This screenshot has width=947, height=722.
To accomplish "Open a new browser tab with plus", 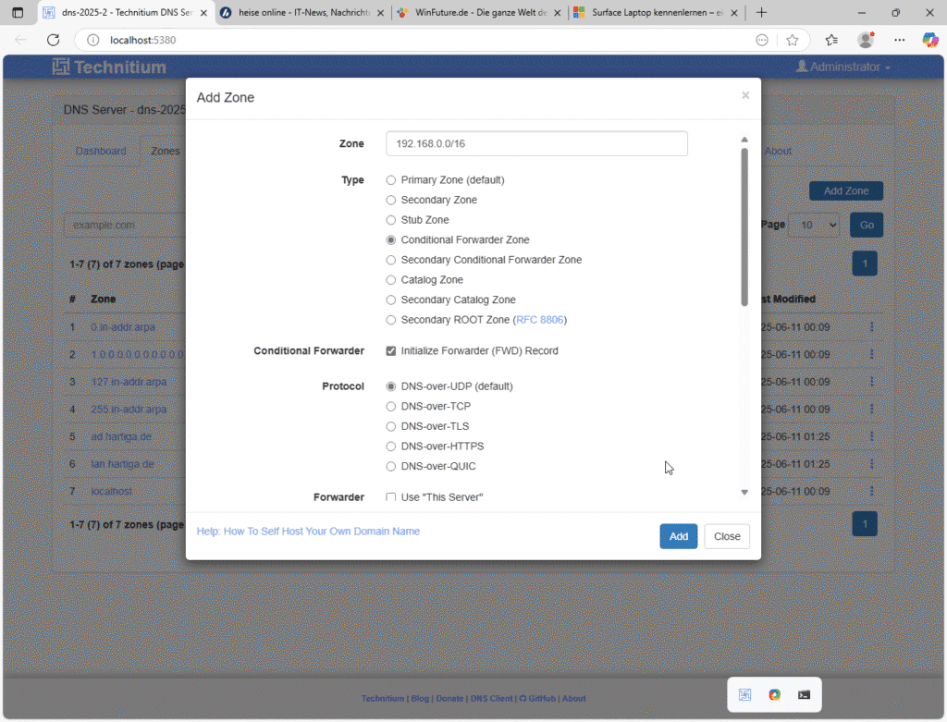I will tap(761, 13).
